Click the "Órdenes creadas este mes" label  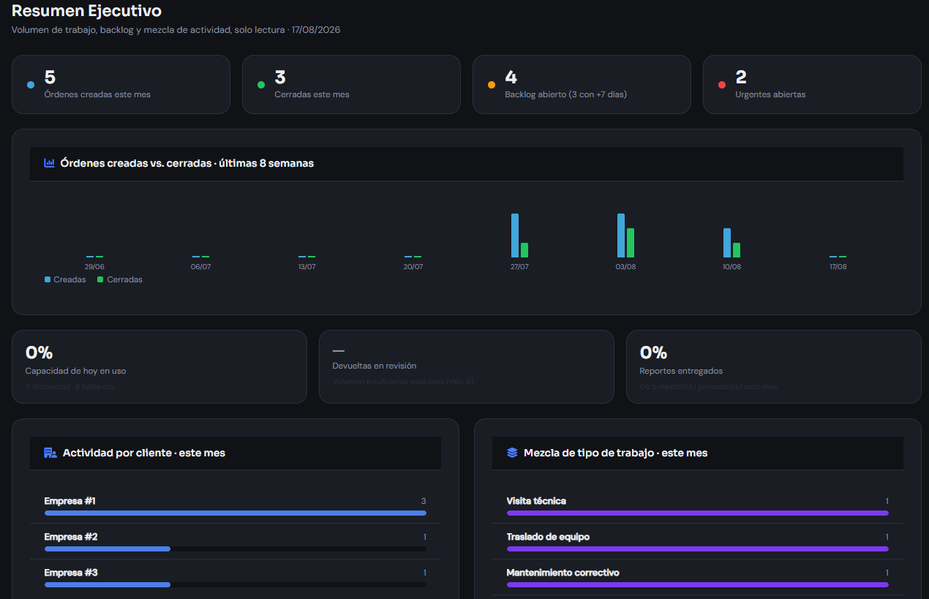pyautogui.click(x=97, y=94)
